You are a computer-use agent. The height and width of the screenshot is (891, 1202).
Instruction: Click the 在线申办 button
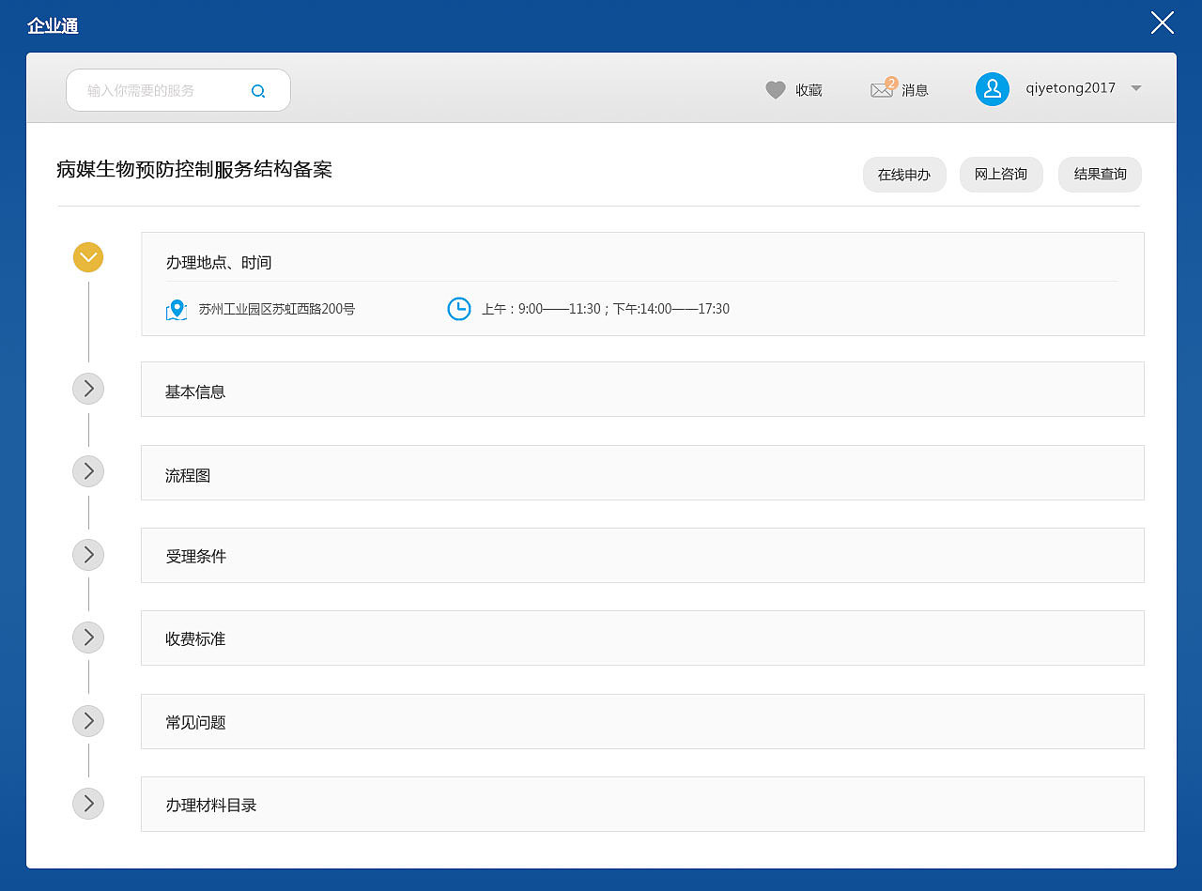tap(904, 175)
